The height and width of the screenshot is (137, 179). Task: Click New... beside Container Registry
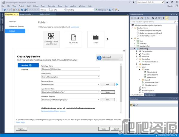(x=108, y=100)
